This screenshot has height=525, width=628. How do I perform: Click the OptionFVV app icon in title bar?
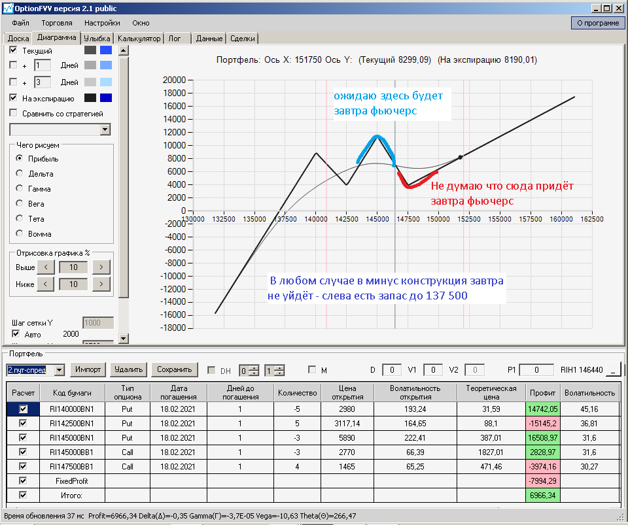coord(8,8)
